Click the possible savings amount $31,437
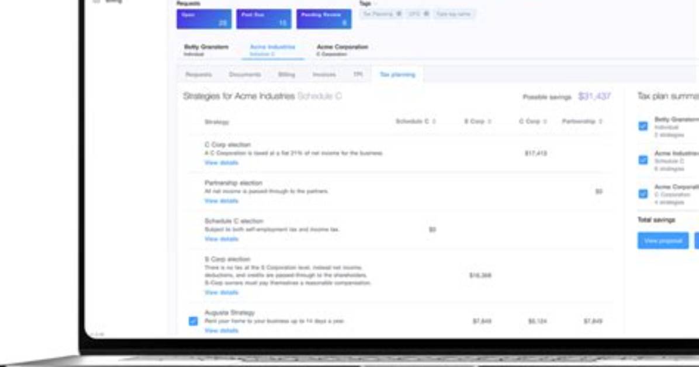 click(x=594, y=96)
